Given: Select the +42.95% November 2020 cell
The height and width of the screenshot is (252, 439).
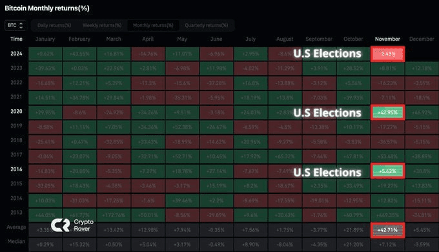Looking at the screenshot, I should (387, 112).
